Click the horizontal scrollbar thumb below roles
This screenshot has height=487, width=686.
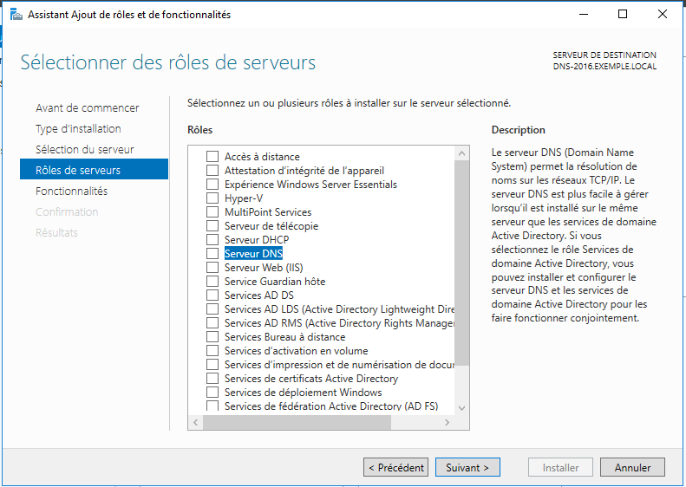tap(297, 422)
